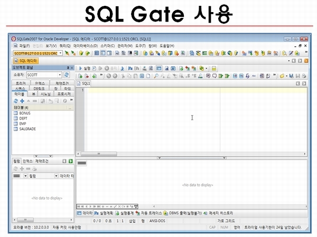The image size is (317, 237).
Task: Switch to the 인덱스 detail tab
Action: click(27, 161)
